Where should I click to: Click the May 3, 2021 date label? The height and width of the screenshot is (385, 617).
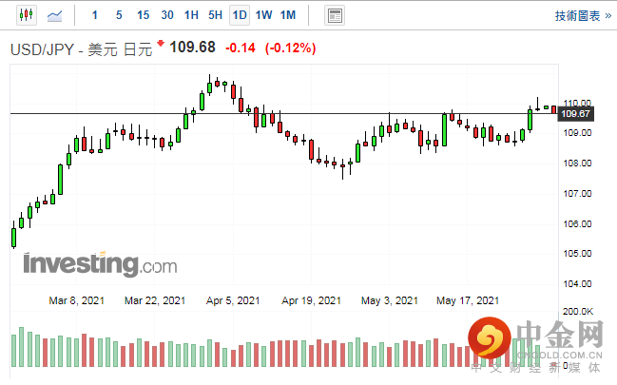tap(390, 300)
